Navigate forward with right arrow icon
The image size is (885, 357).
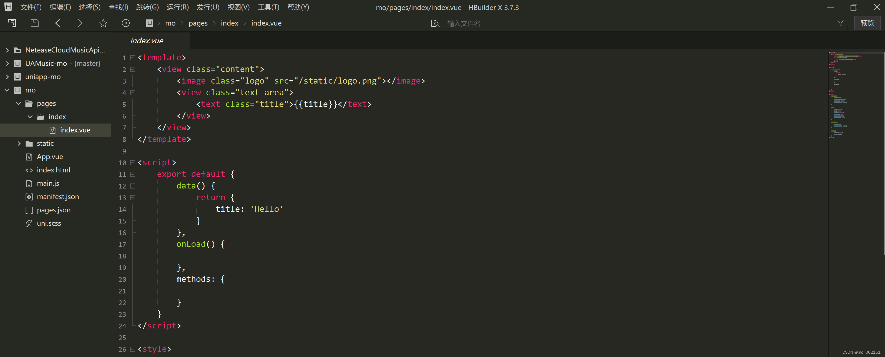pyautogui.click(x=80, y=23)
